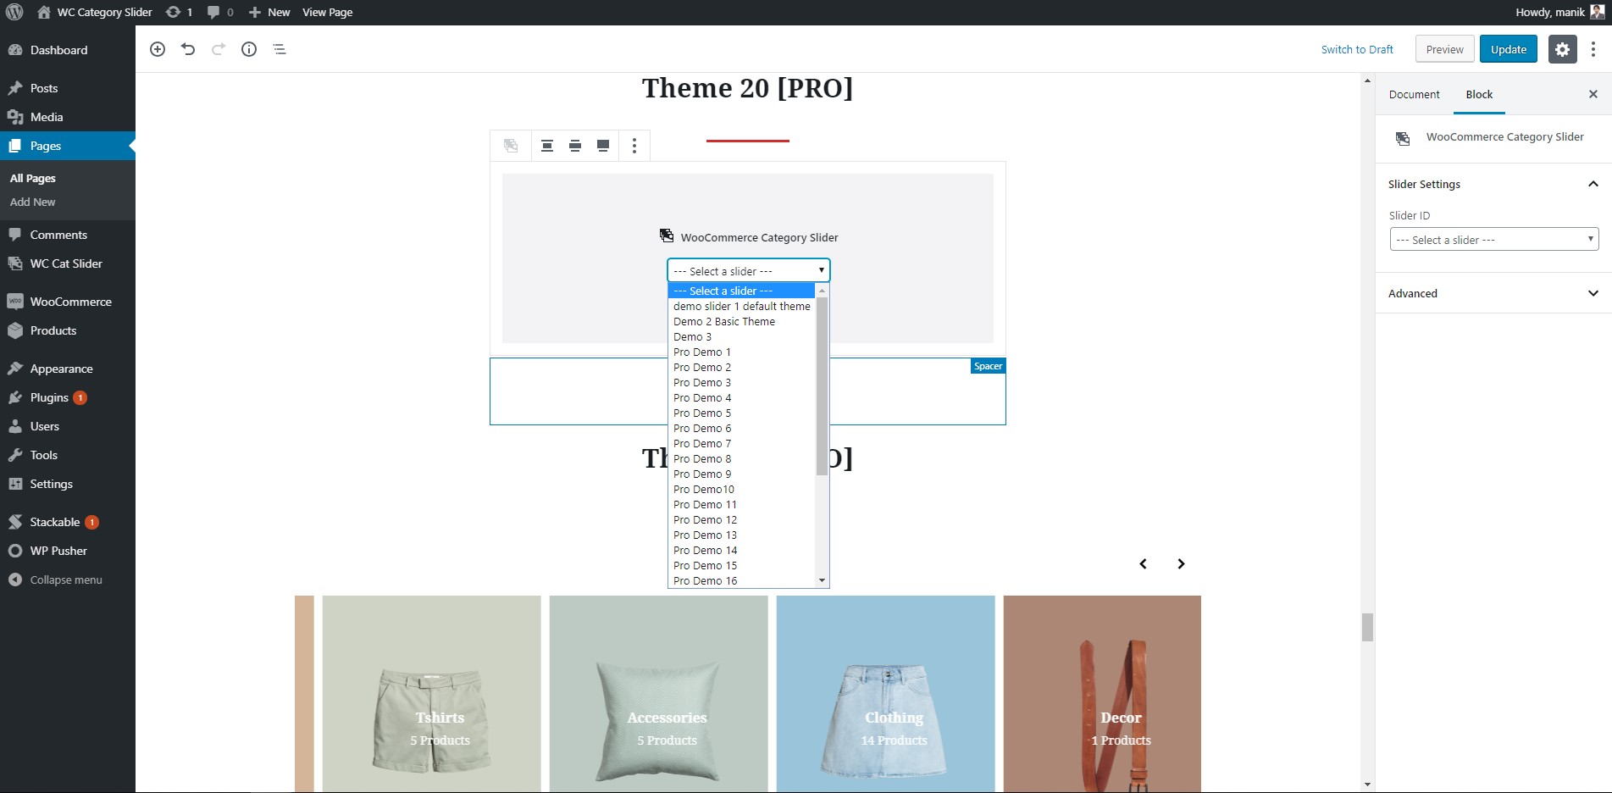Screen dimensions: 1612x793
Task: Select the wide width alignment icon
Action: (x=575, y=146)
